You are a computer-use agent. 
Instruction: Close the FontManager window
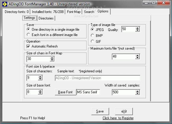164,3
